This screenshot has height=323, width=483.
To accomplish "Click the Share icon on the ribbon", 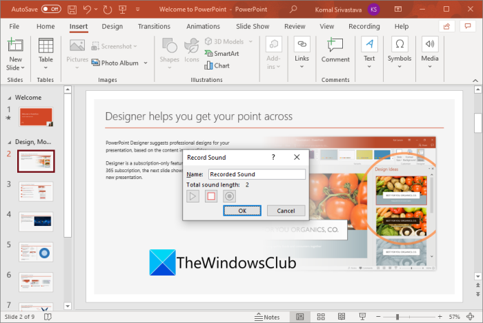I will tap(446, 26).
